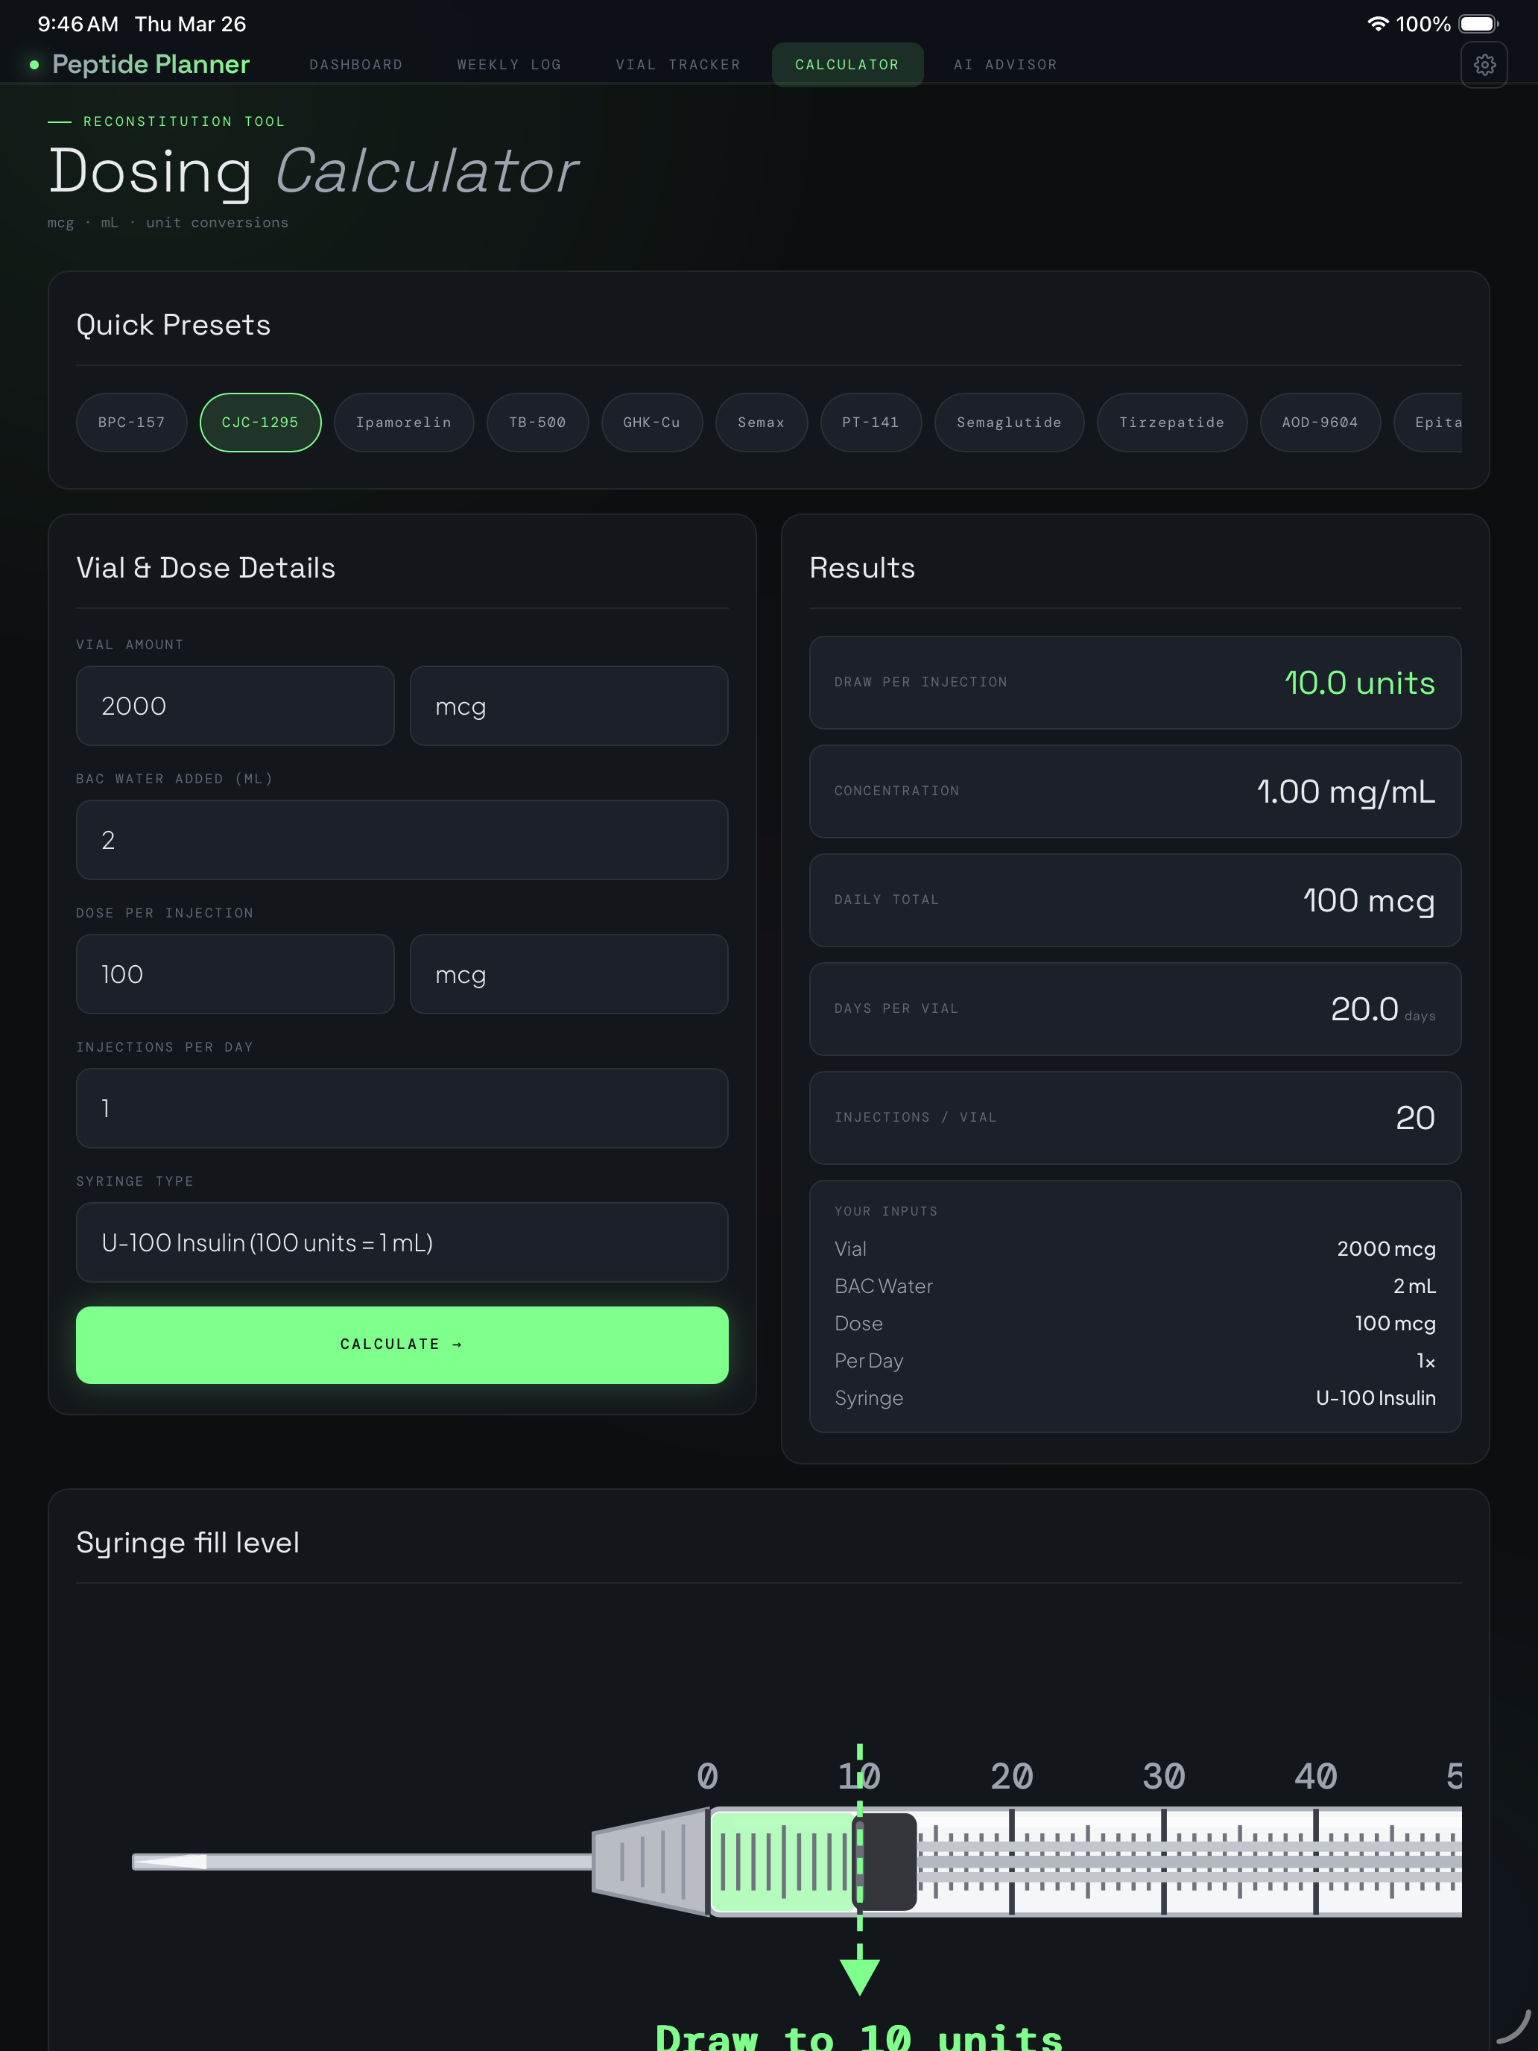
Task: Click the dose per injection field showing 100
Action: point(235,975)
